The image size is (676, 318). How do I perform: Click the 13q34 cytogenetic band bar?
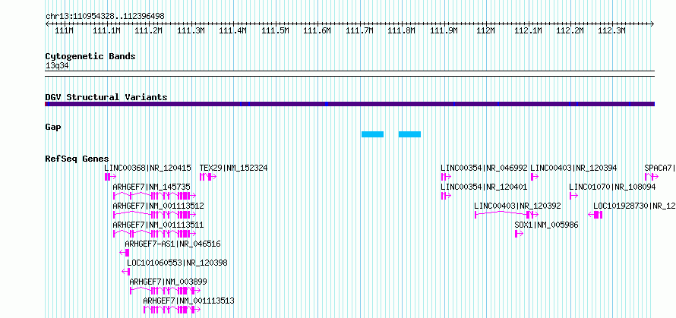coord(350,74)
